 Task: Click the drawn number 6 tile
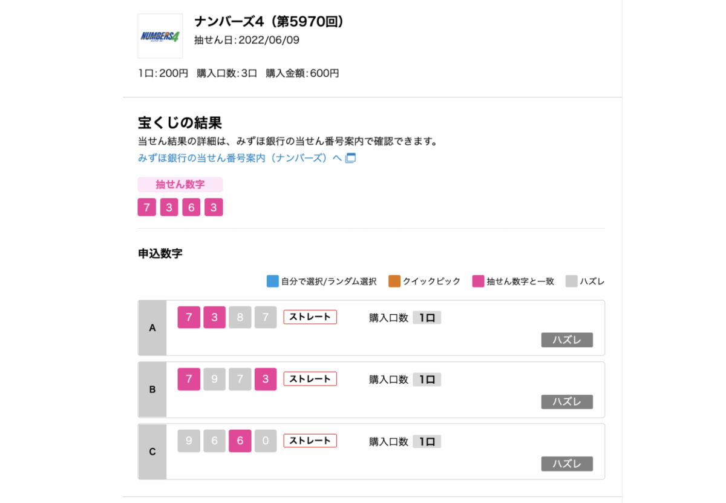[191, 208]
